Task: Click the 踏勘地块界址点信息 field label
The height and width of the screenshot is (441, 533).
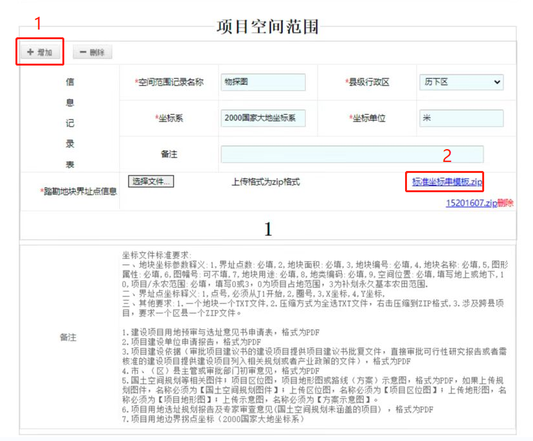Action: pyautogui.click(x=78, y=191)
